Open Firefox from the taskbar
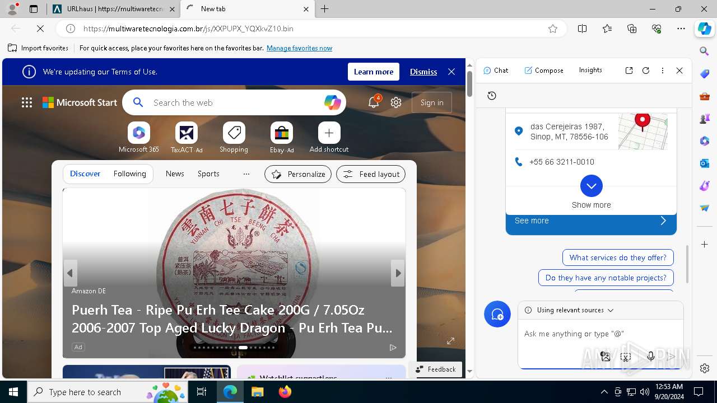Viewport: 717px width, 403px height. (285, 392)
